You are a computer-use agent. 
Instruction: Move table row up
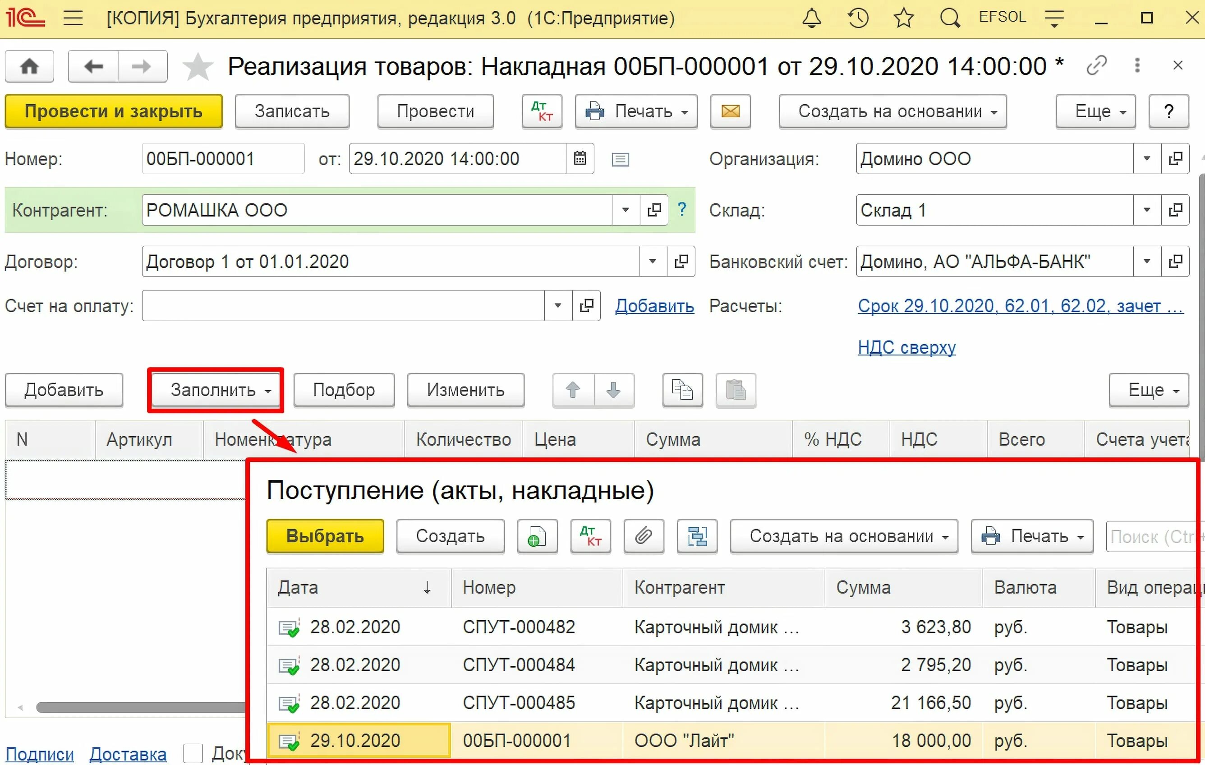[574, 390]
